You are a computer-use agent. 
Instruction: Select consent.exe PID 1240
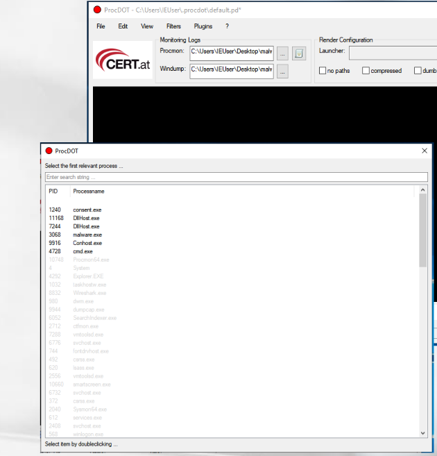click(x=232, y=210)
